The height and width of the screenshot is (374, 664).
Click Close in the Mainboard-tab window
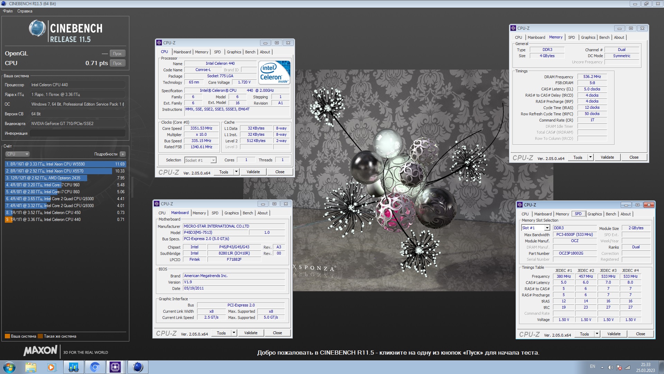point(277,333)
